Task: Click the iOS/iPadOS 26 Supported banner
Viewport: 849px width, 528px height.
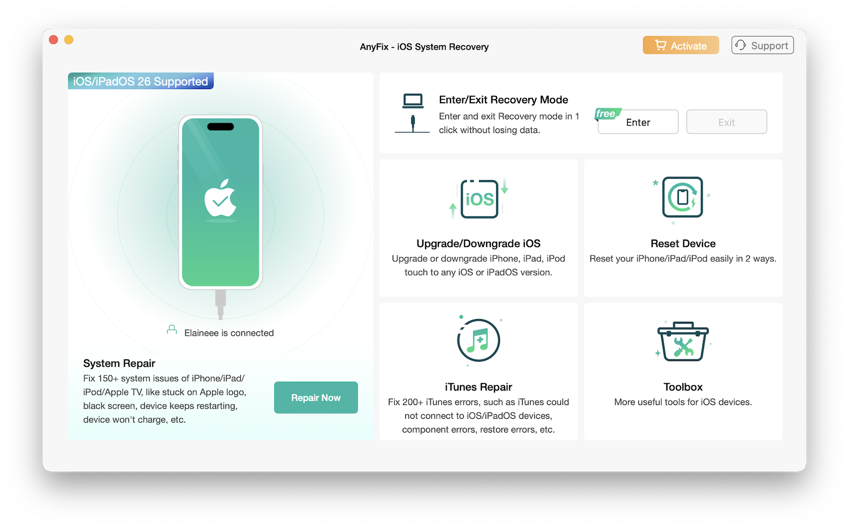Action: (x=141, y=81)
